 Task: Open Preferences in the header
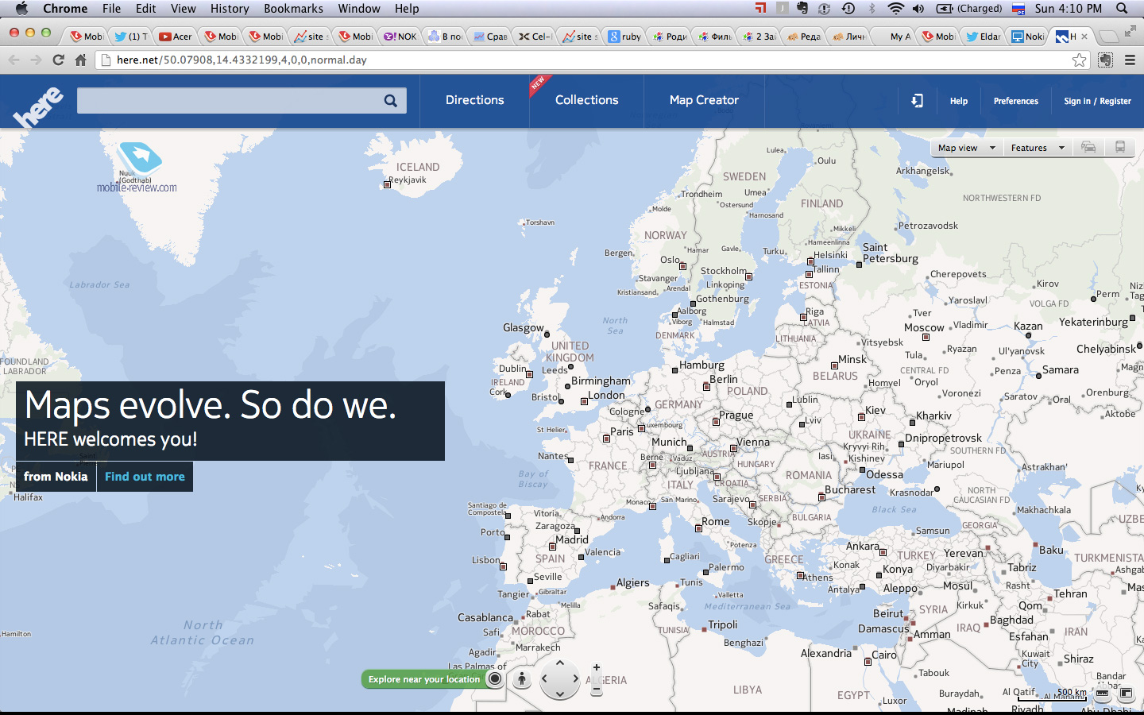[x=1015, y=101]
